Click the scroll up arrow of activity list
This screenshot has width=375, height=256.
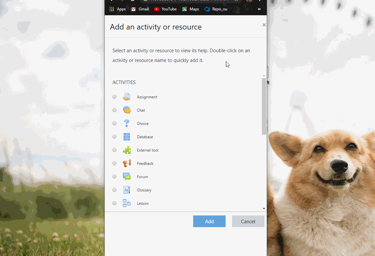264,76
